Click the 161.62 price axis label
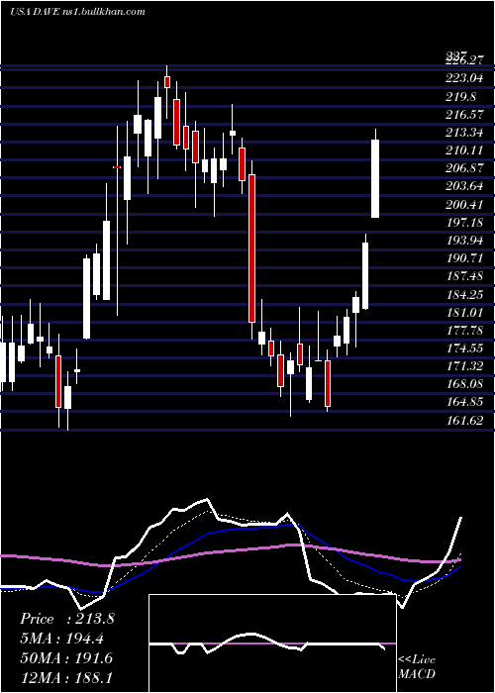495x693 pixels. pos(463,420)
